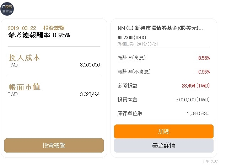Select the 帳面市值 label
The image size is (226, 165).
click(x=25, y=87)
